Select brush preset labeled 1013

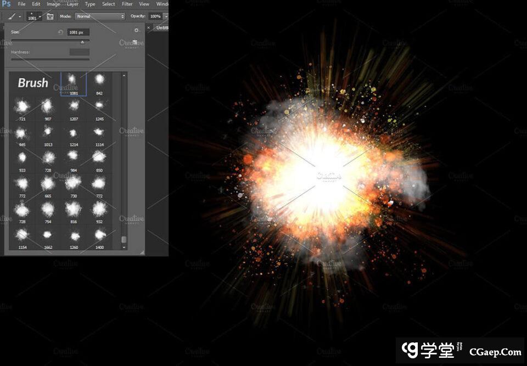tap(48, 133)
